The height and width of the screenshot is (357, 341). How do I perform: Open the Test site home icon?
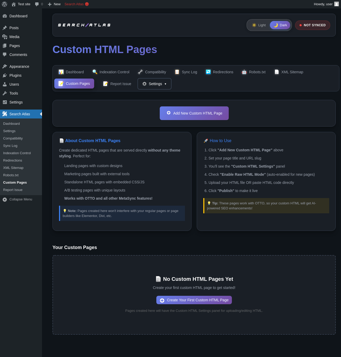click(14, 4)
